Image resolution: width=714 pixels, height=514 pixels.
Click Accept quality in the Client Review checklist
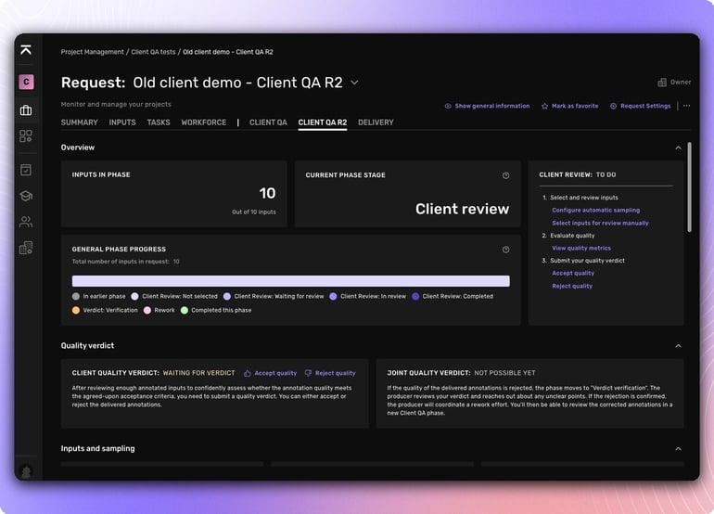[x=573, y=274]
